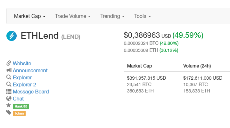Click the chain link icon beside Website
Viewport: 230px width, 128px height.
9,63
